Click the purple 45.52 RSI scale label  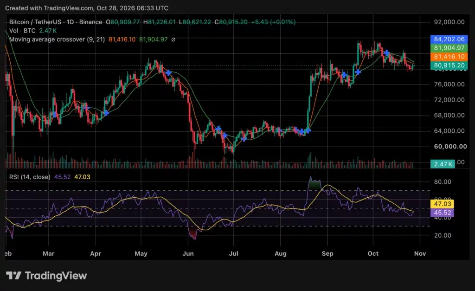point(442,213)
